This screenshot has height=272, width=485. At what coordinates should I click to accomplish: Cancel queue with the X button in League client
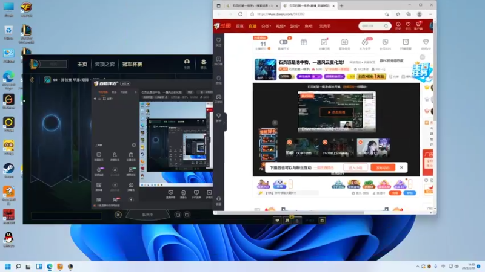[118, 215]
